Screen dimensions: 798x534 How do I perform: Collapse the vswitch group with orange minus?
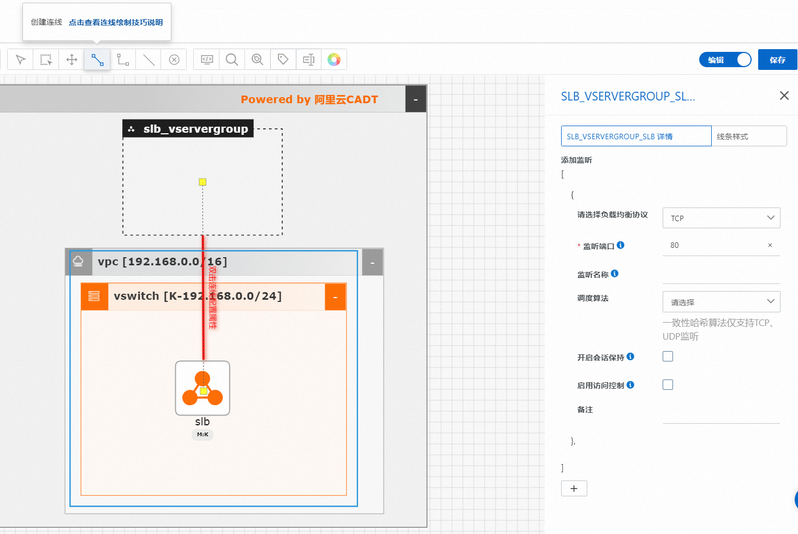coord(335,296)
